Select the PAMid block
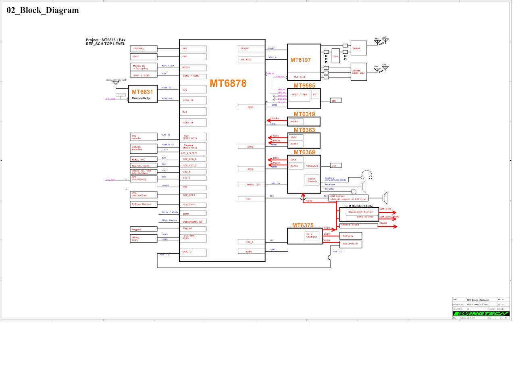The image size is (516, 365). pos(359,48)
